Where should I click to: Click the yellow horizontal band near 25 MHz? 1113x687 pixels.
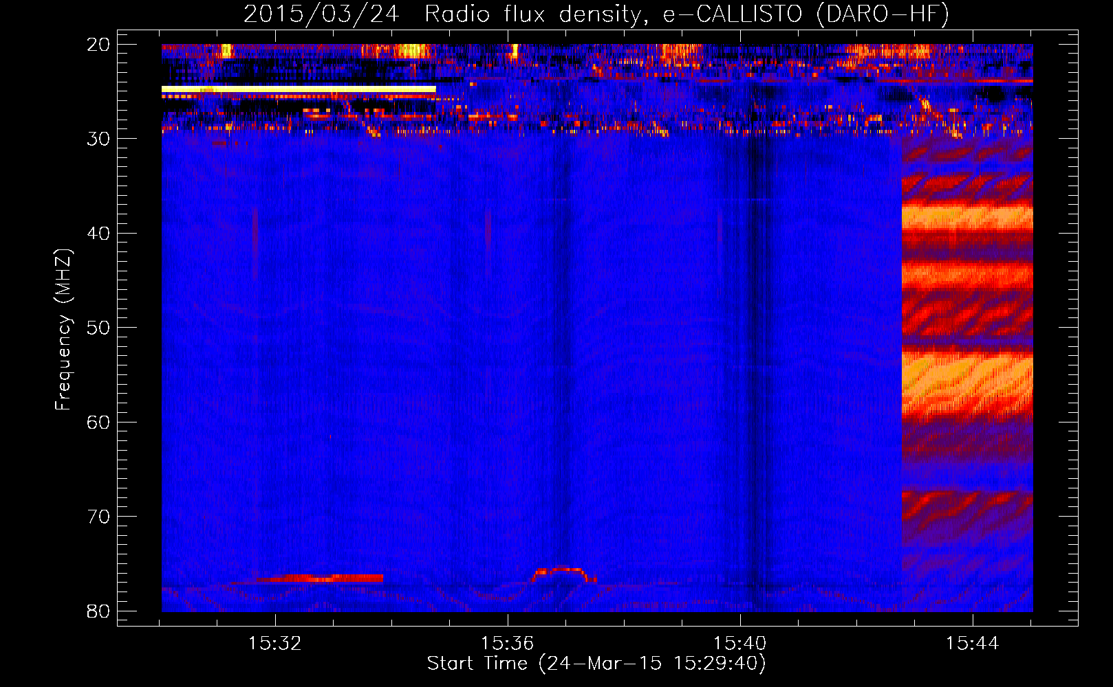point(299,89)
